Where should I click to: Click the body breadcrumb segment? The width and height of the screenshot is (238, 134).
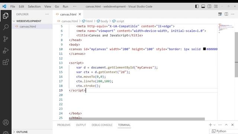104,21
